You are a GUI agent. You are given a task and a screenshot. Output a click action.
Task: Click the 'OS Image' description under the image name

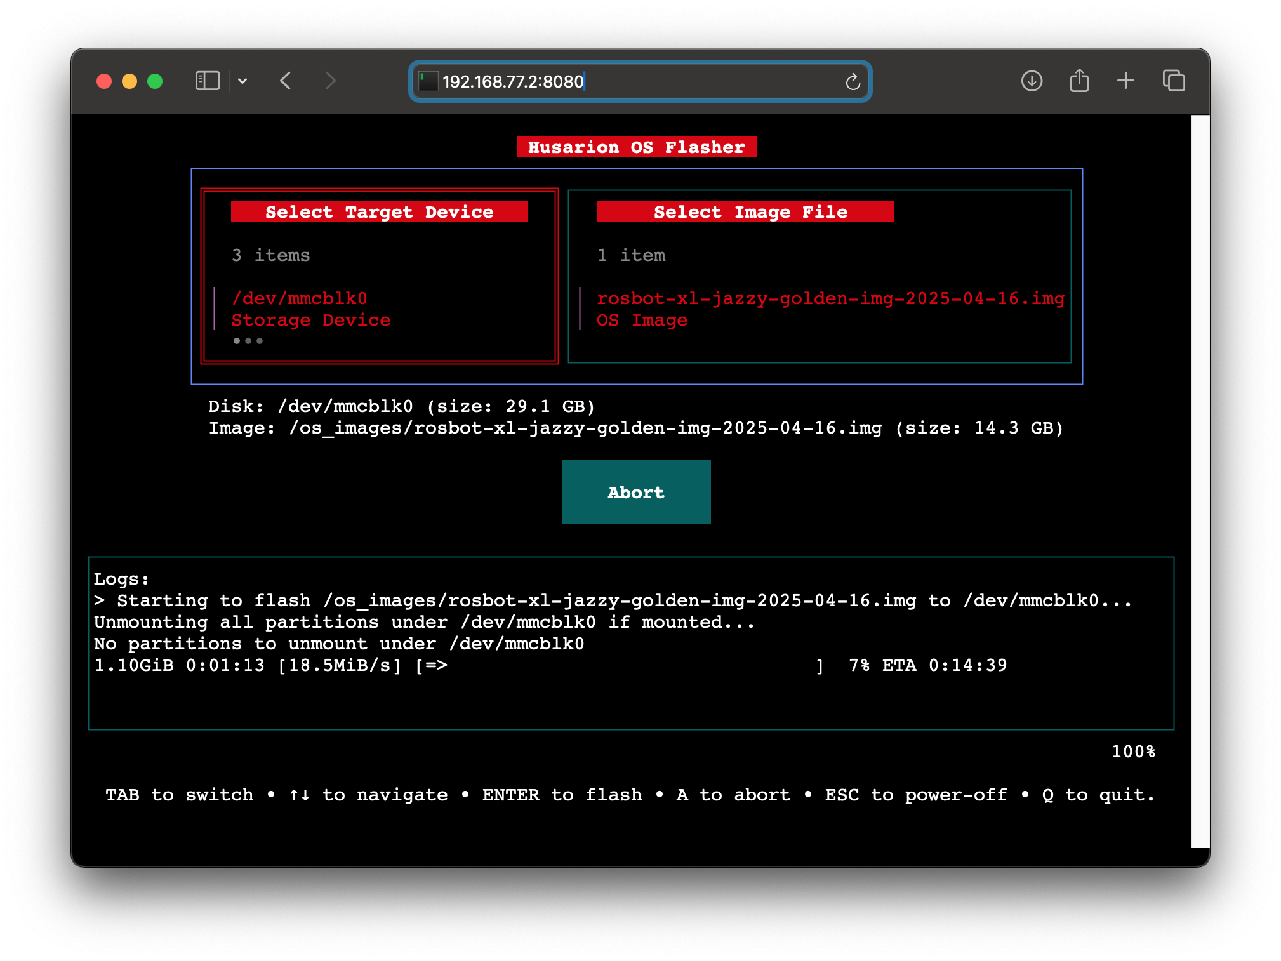tap(642, 320)
